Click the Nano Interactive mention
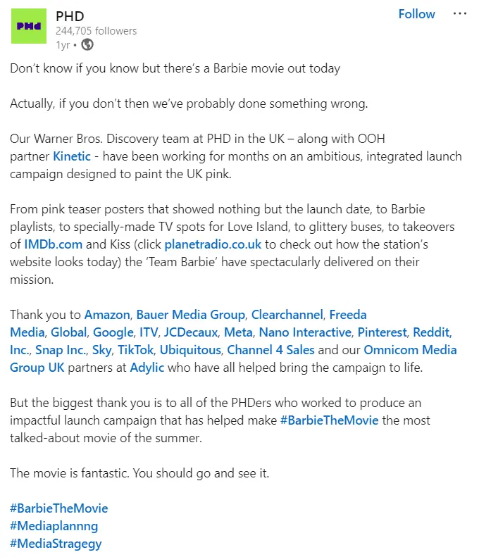Screen dimensions: 479x557 [x=305, y=332]
